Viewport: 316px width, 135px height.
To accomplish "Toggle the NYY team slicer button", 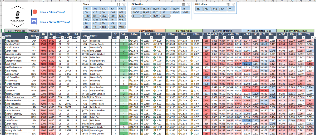I will click(x=112, y=19).
